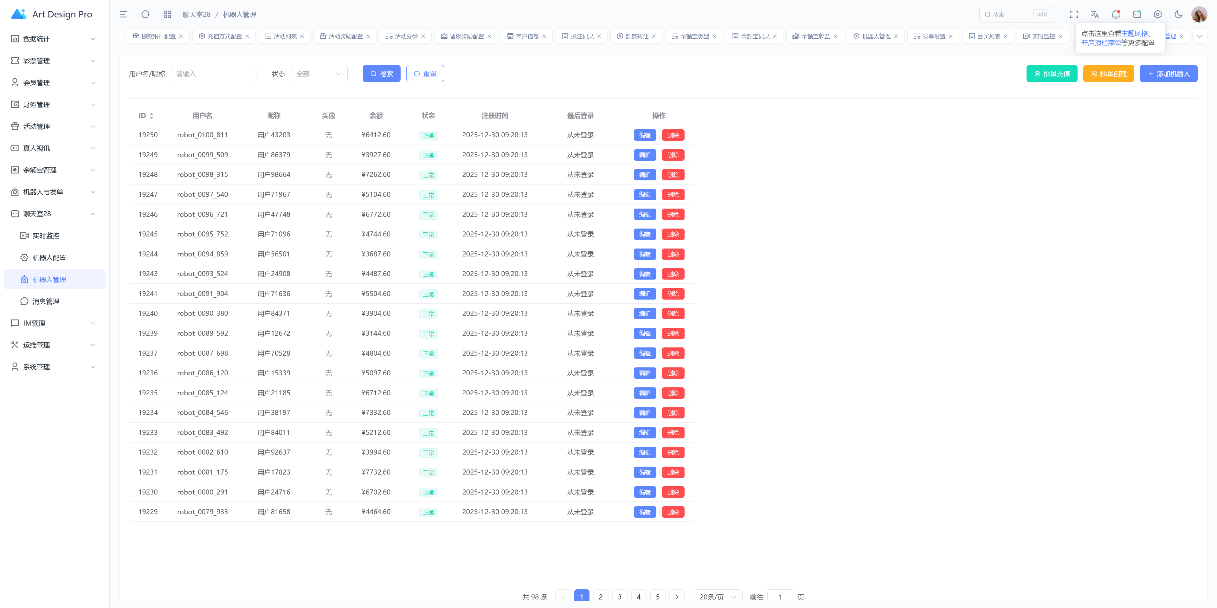Open 实时监控 in the sidebar
The height and width of the screenshot is (608, 1217).
point(54,236)
